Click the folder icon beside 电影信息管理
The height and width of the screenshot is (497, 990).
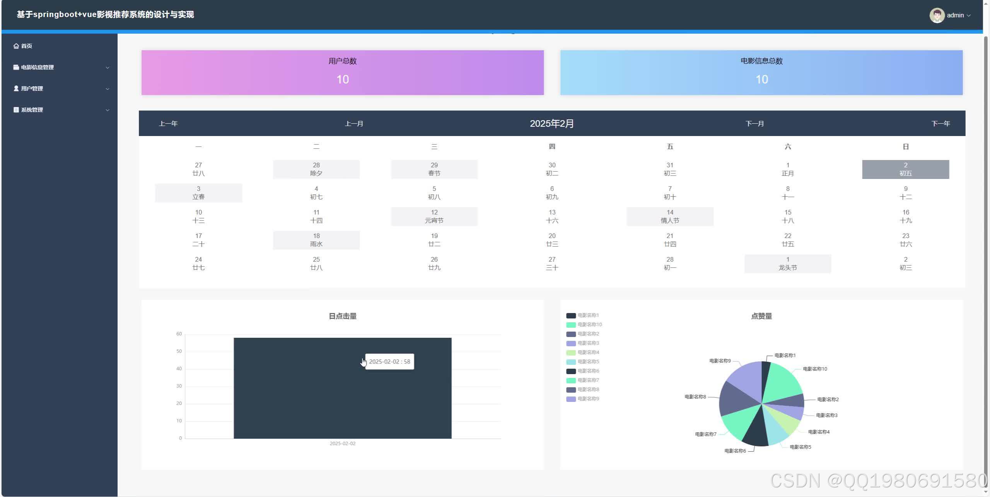tap(16, 67)
